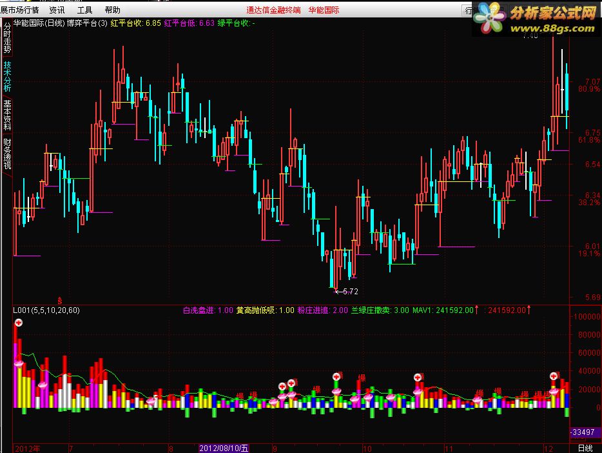Open the 基本资料 side tab
The height and width of the screenshot is (453, 602).
pyautogui.click(x=7, y=115)
